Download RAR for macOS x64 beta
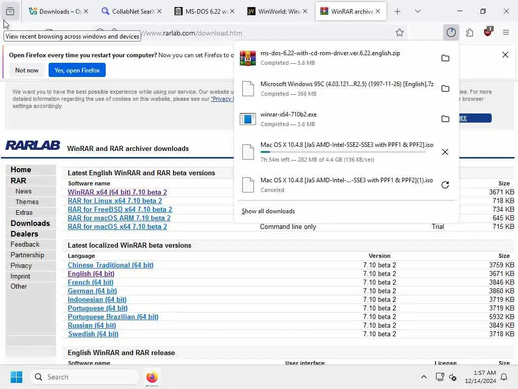The width and height of the screenshot is (518, 389). [117, 226]
